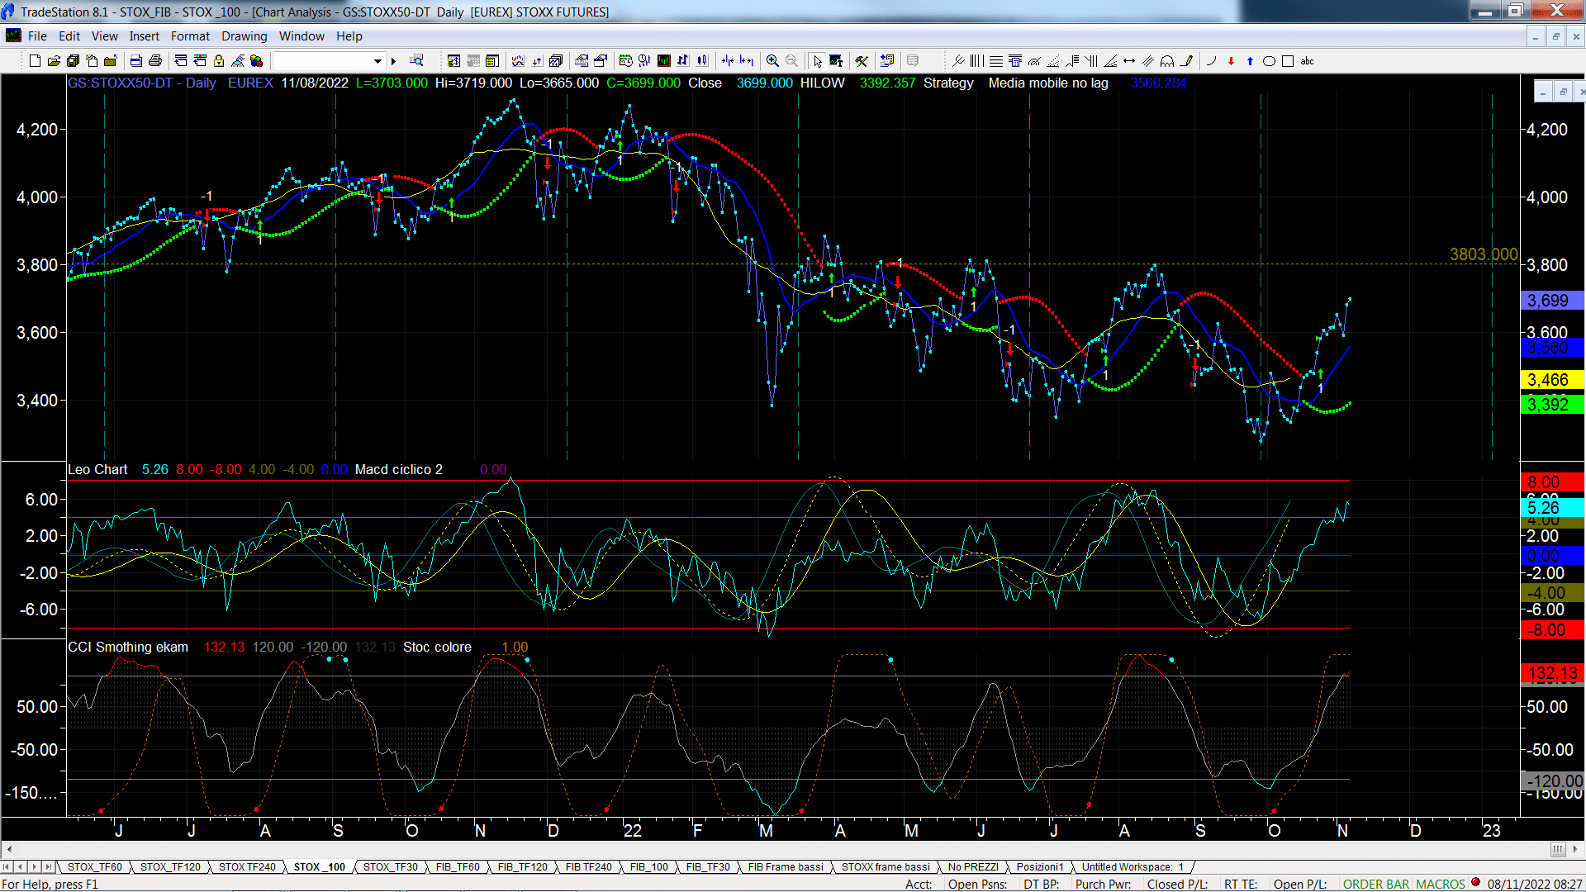The height and width of the screenshot is (892, 1586).
Task: Open the Window menu
Action: tap(302, 36)
